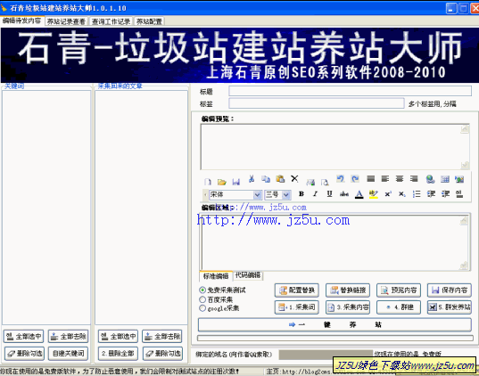Increase indent with indent icon
The width and height of the screenshot is (479, 376).
click(x=445, y=194)
